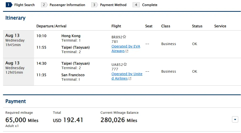This screenshot has width=241, height=133.
Task: Expand the payment details dropdown arrow
Action: (x=235, y=119)
